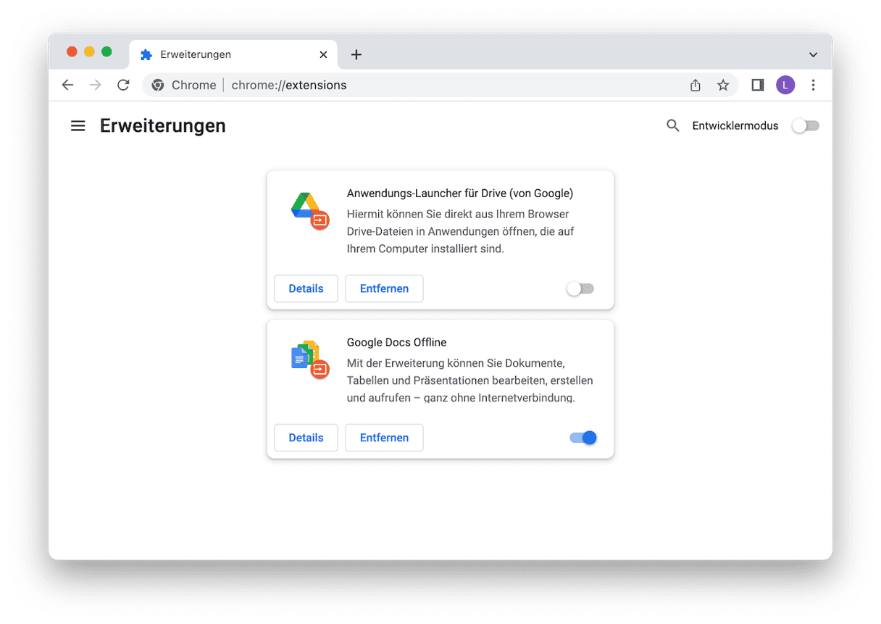The width and height of the screenshot is (881, 624).
Task: Click Entfernen for Anwendungs-Launcher für Drive
Action: pos(384,288)
